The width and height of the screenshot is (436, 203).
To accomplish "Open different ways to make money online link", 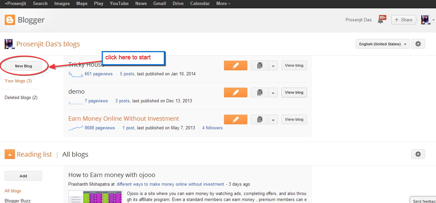I will [x=170, y=184].
